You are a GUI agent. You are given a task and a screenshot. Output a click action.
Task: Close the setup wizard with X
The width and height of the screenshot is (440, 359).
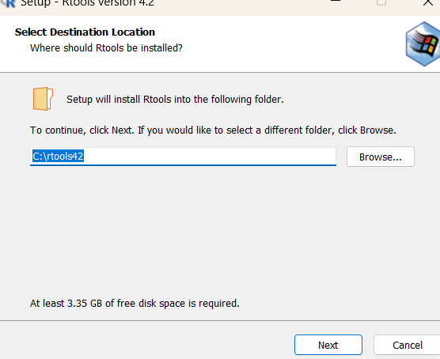(427, 2)
